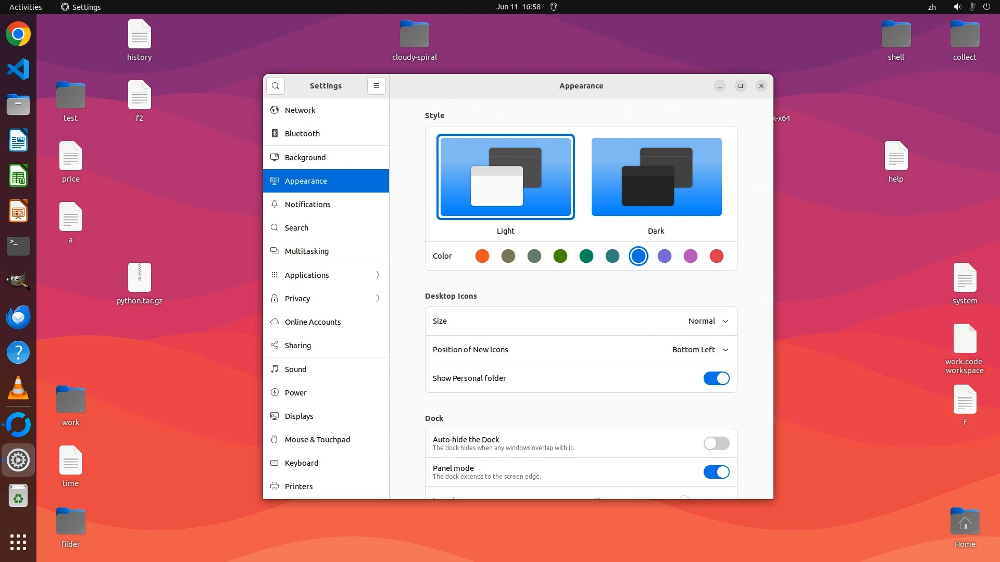This screenshot has height=562, width=1000.
Task: Show applications grid in dock
Action: click(x=18, y=542)
